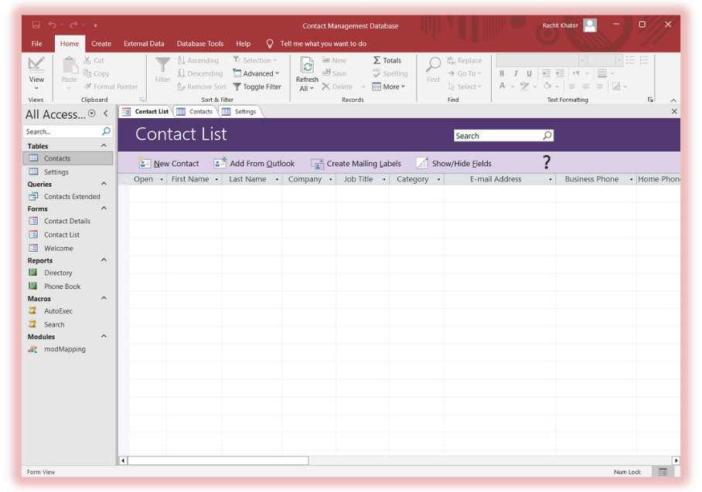Viewport: 702px width, 492px height.
Task: Expand the Advanced filter dropdown
Action: click(256, 74)
